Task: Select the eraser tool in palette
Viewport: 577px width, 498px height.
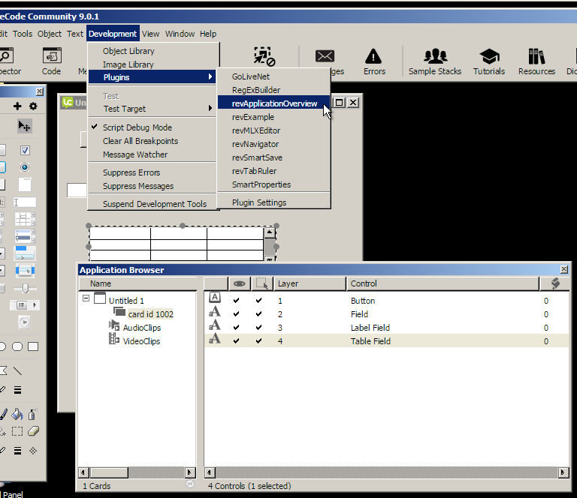Action: 32,431
